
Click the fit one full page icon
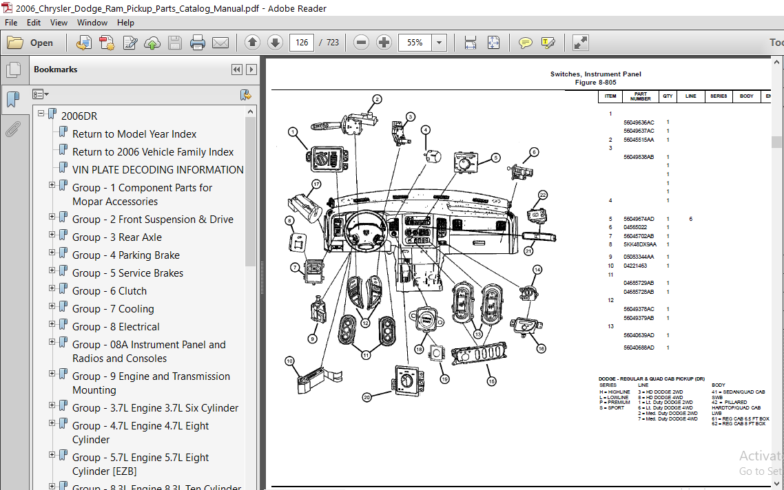click(x=493, y=43)
